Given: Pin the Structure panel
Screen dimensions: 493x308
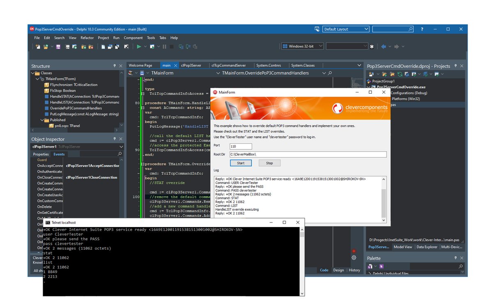Looking at the screenshot, I should (x=115, y=66).
